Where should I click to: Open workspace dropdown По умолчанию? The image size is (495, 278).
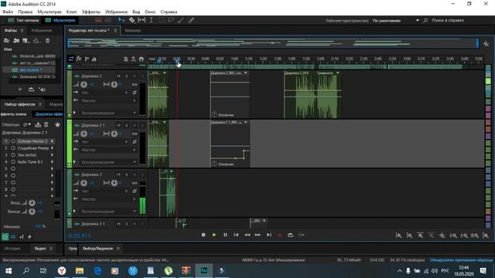tap(396, 21)
